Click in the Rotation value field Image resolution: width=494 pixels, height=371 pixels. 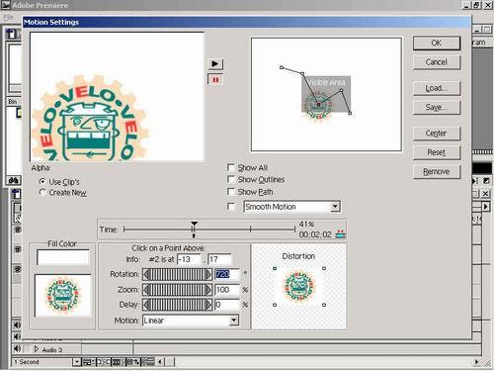click(x=227, y=274)
